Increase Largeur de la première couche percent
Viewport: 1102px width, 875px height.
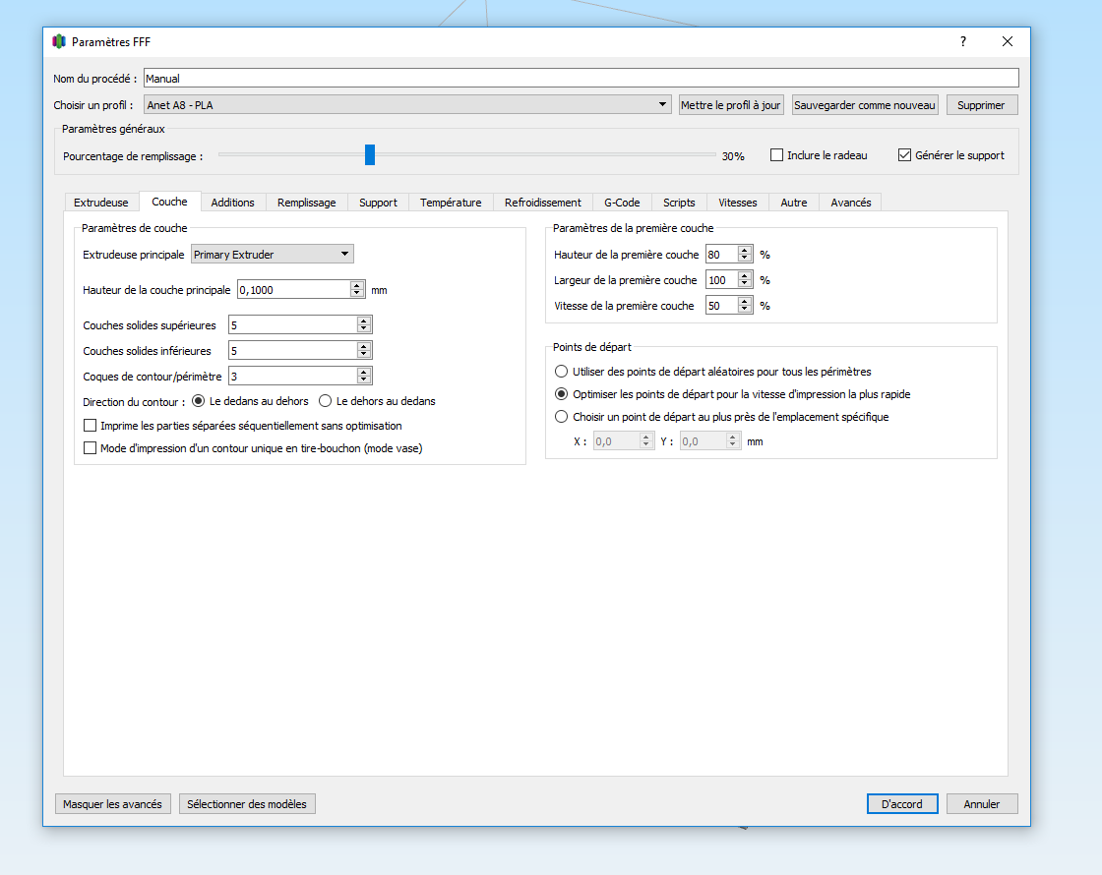pos(744,275)
